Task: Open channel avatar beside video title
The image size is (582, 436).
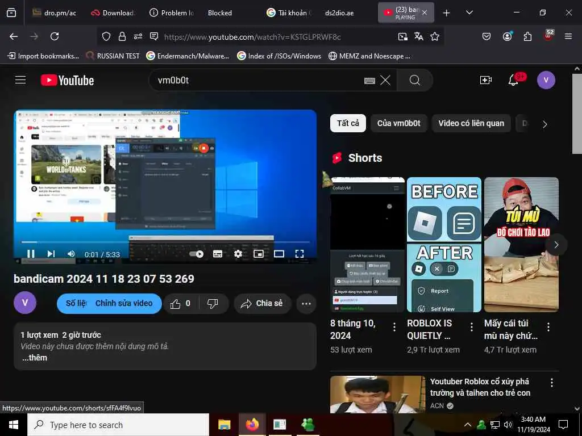Action: (25, 303)
